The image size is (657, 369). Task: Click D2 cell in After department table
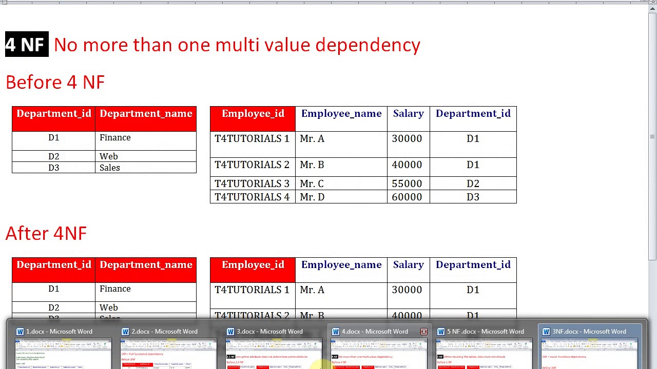(x=54, y=307)
